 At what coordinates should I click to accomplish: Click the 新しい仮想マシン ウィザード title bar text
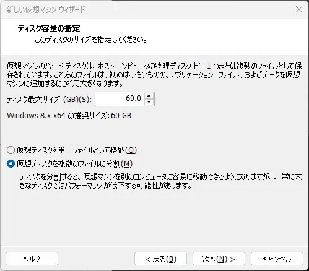click(x=46, y=9)
